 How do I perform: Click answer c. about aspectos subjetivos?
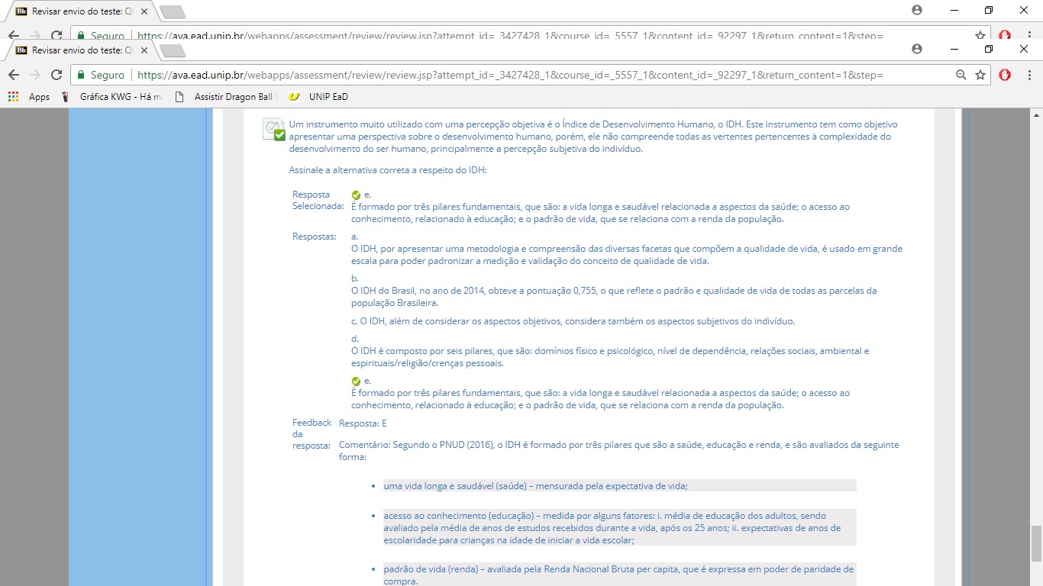pos(573,321)
